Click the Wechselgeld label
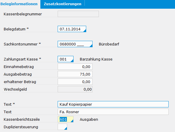Screen dimensions: 175x132 15,89
